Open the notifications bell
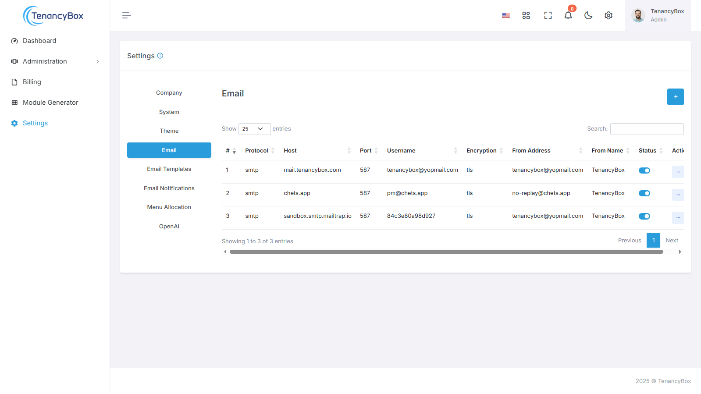This screenshot has width=701, height=394. [568, 15]
